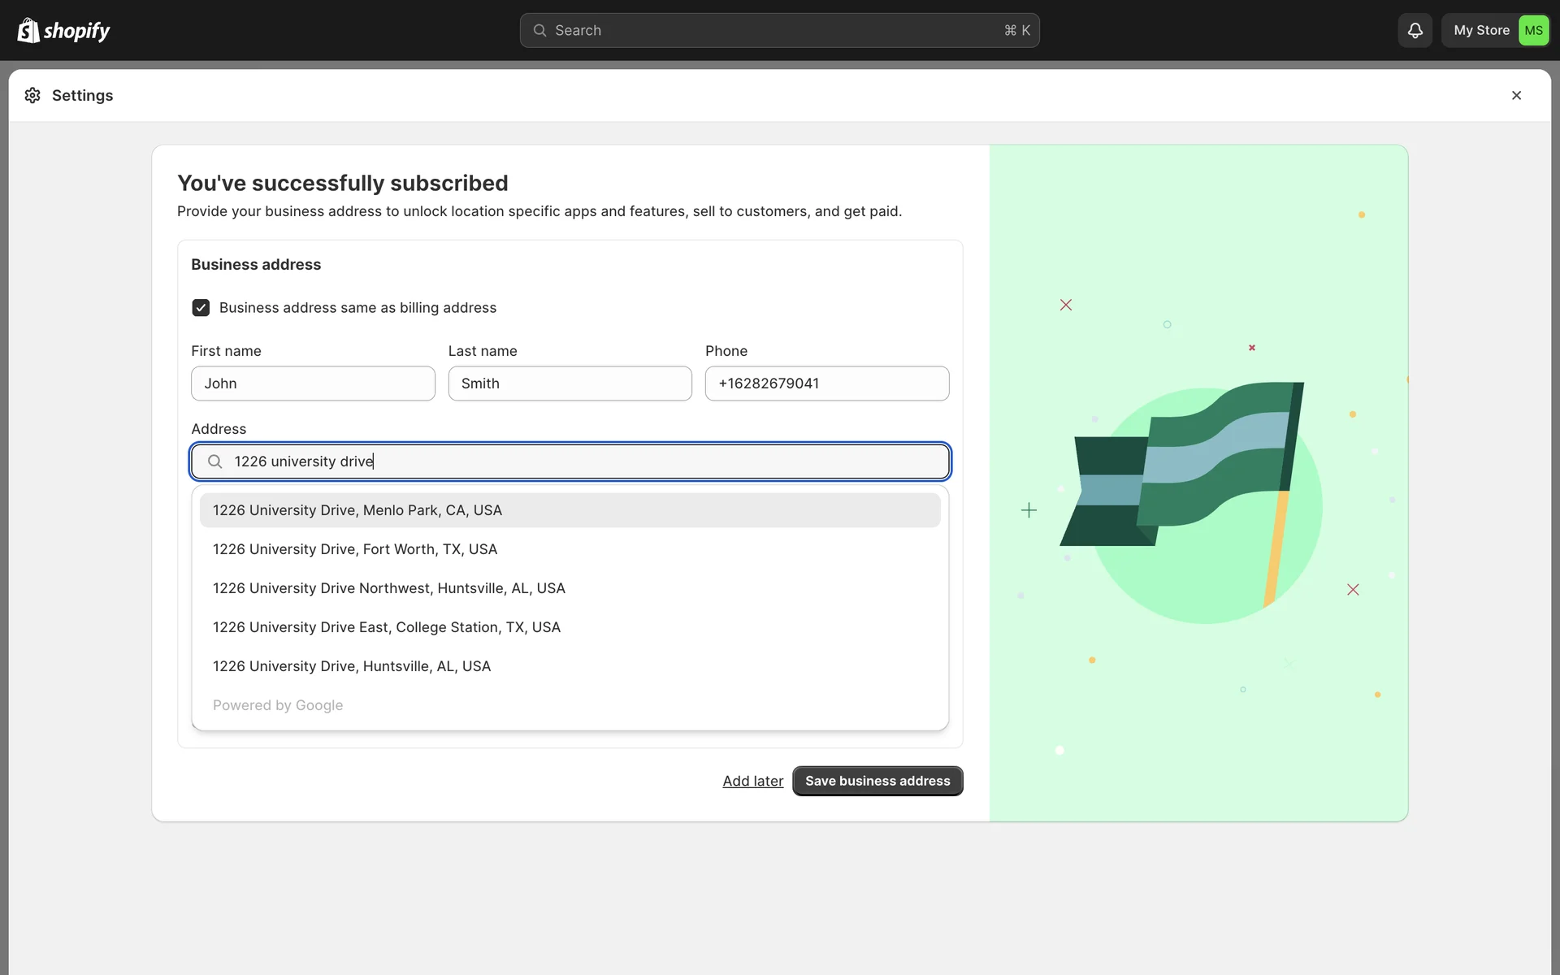Open the My Store account menu
The image size is (1560, 975).
[x=1480, y=30]
